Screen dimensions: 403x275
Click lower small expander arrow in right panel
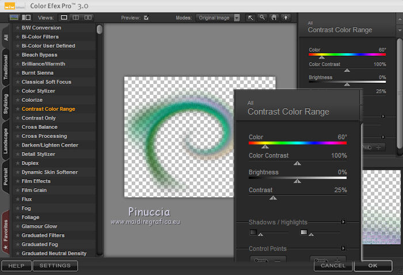click(x=383, y=137)
